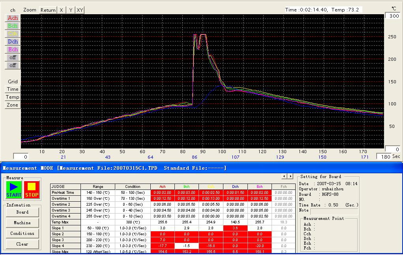The height and width of the screenshot is (255, 403).
Task: Click Bch Slope 4 value -1.5
Action: (x=187, y=246)
